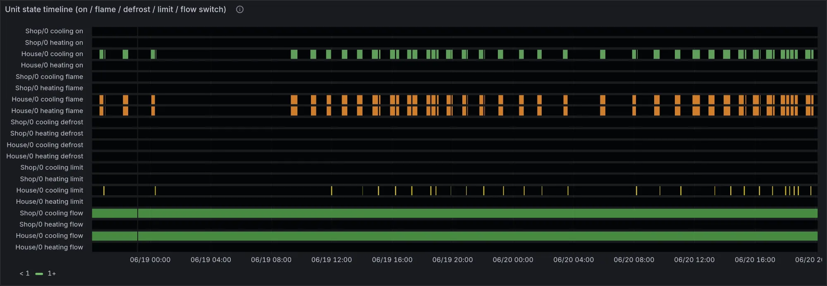827x286 pixels.
Task: Select the House/0 heating flame row label
Action: [x=47, y=111]
